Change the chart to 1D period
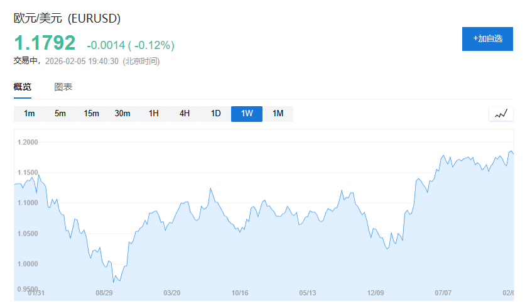 216,114
